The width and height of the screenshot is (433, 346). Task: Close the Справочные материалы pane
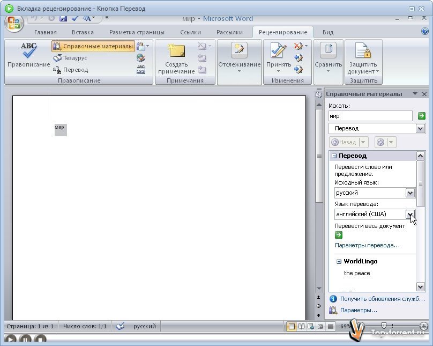[x=424, y=94]
